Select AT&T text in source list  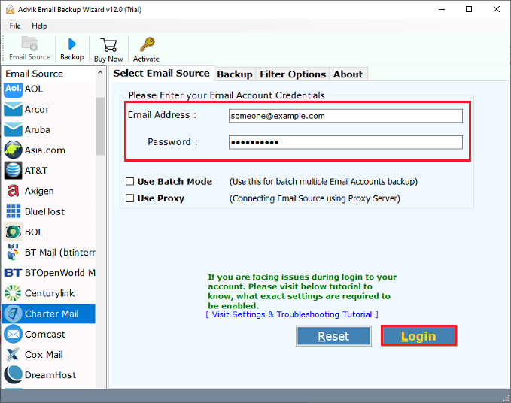36,170
